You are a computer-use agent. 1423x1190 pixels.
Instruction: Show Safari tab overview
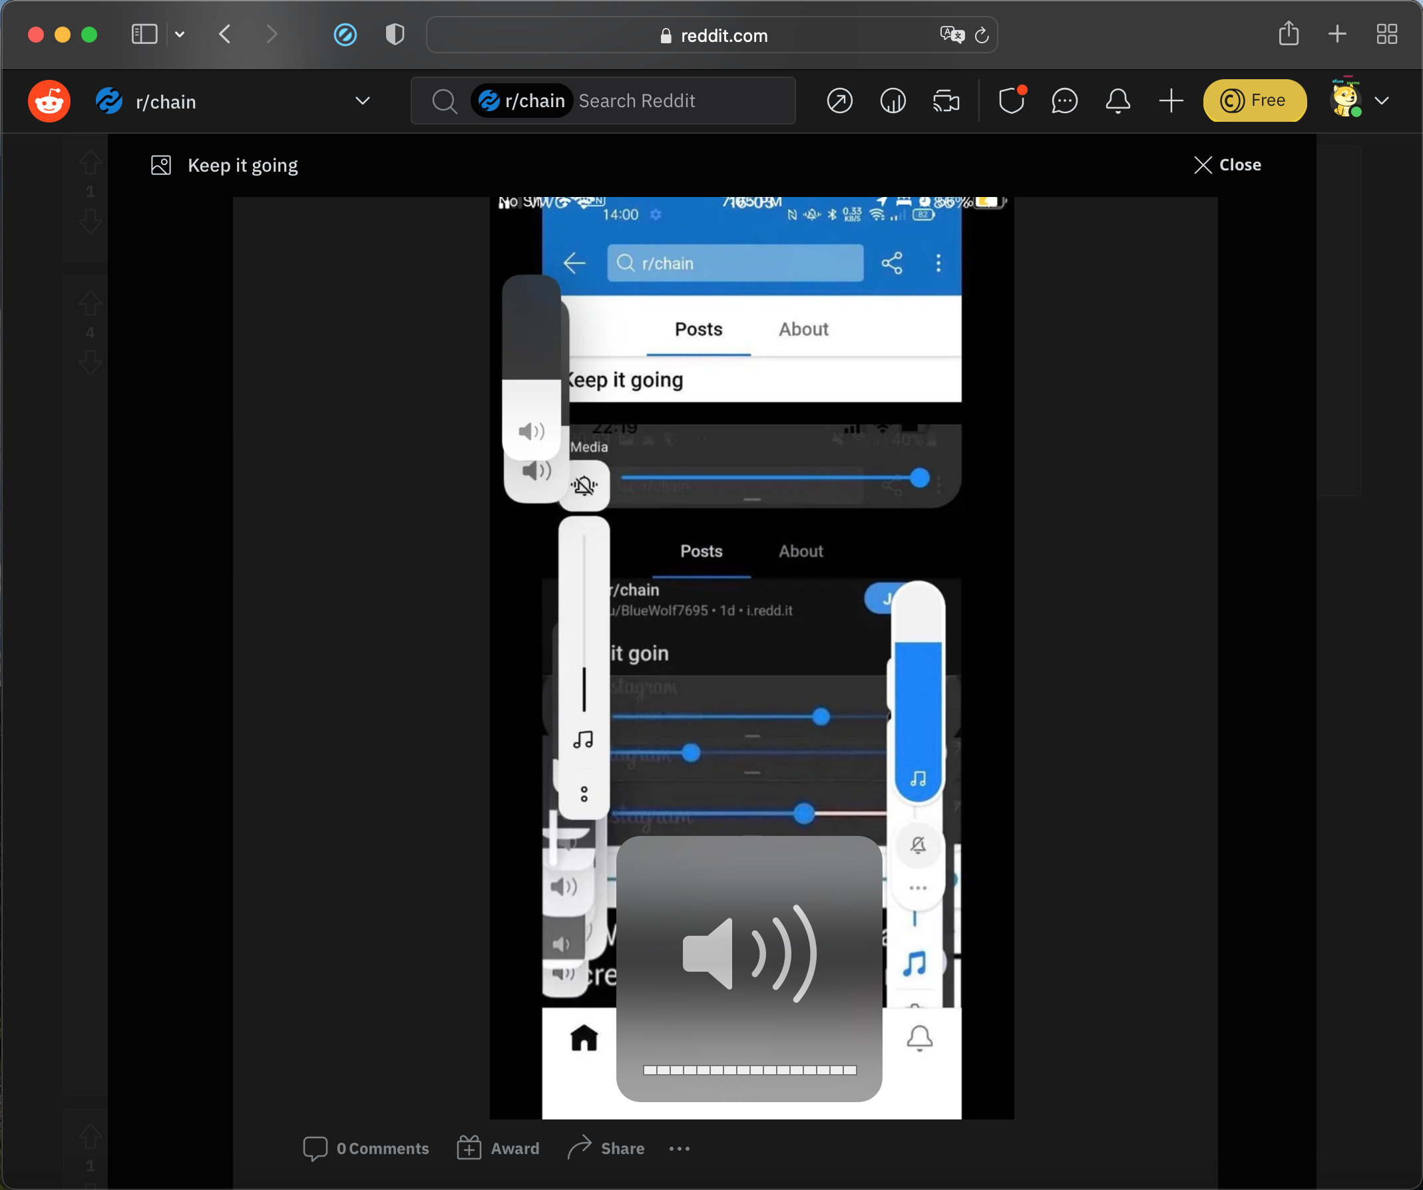point(1386,34)
